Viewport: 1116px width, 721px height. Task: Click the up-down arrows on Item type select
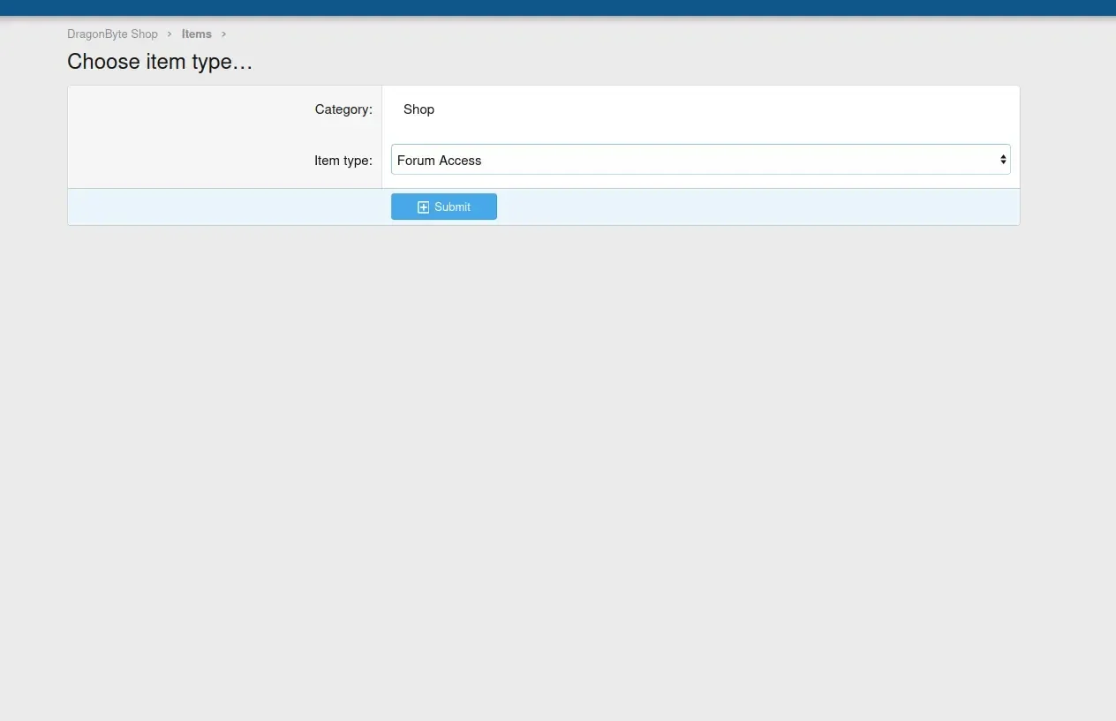pyautogui.click(x=1003, y=160)
